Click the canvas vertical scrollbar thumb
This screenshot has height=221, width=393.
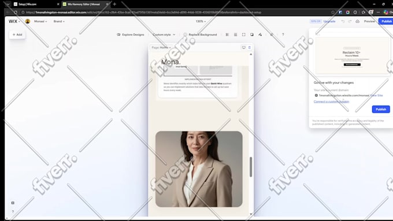pyautogui.click(x=251, y=167)
